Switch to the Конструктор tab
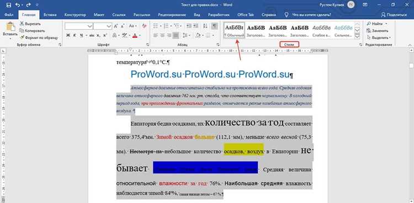The width and height of the screenshot is (414, 203). pyautogui.click(x=75, y=15)
